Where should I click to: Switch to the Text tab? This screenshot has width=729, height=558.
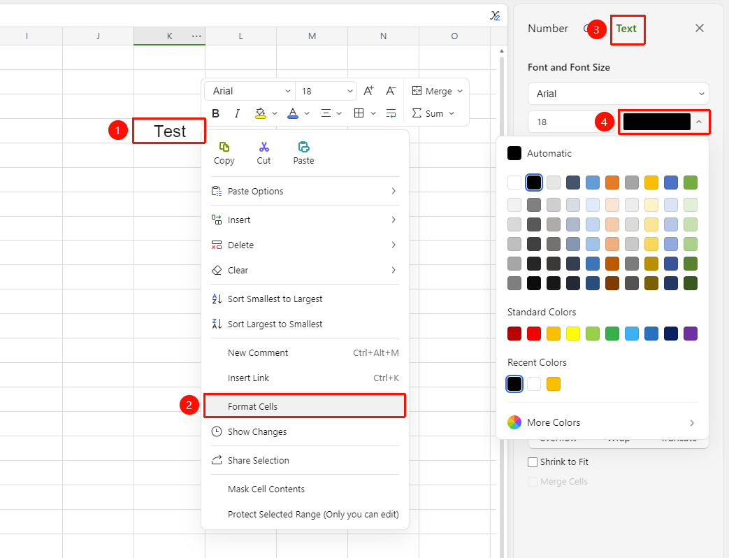[626, 29]
